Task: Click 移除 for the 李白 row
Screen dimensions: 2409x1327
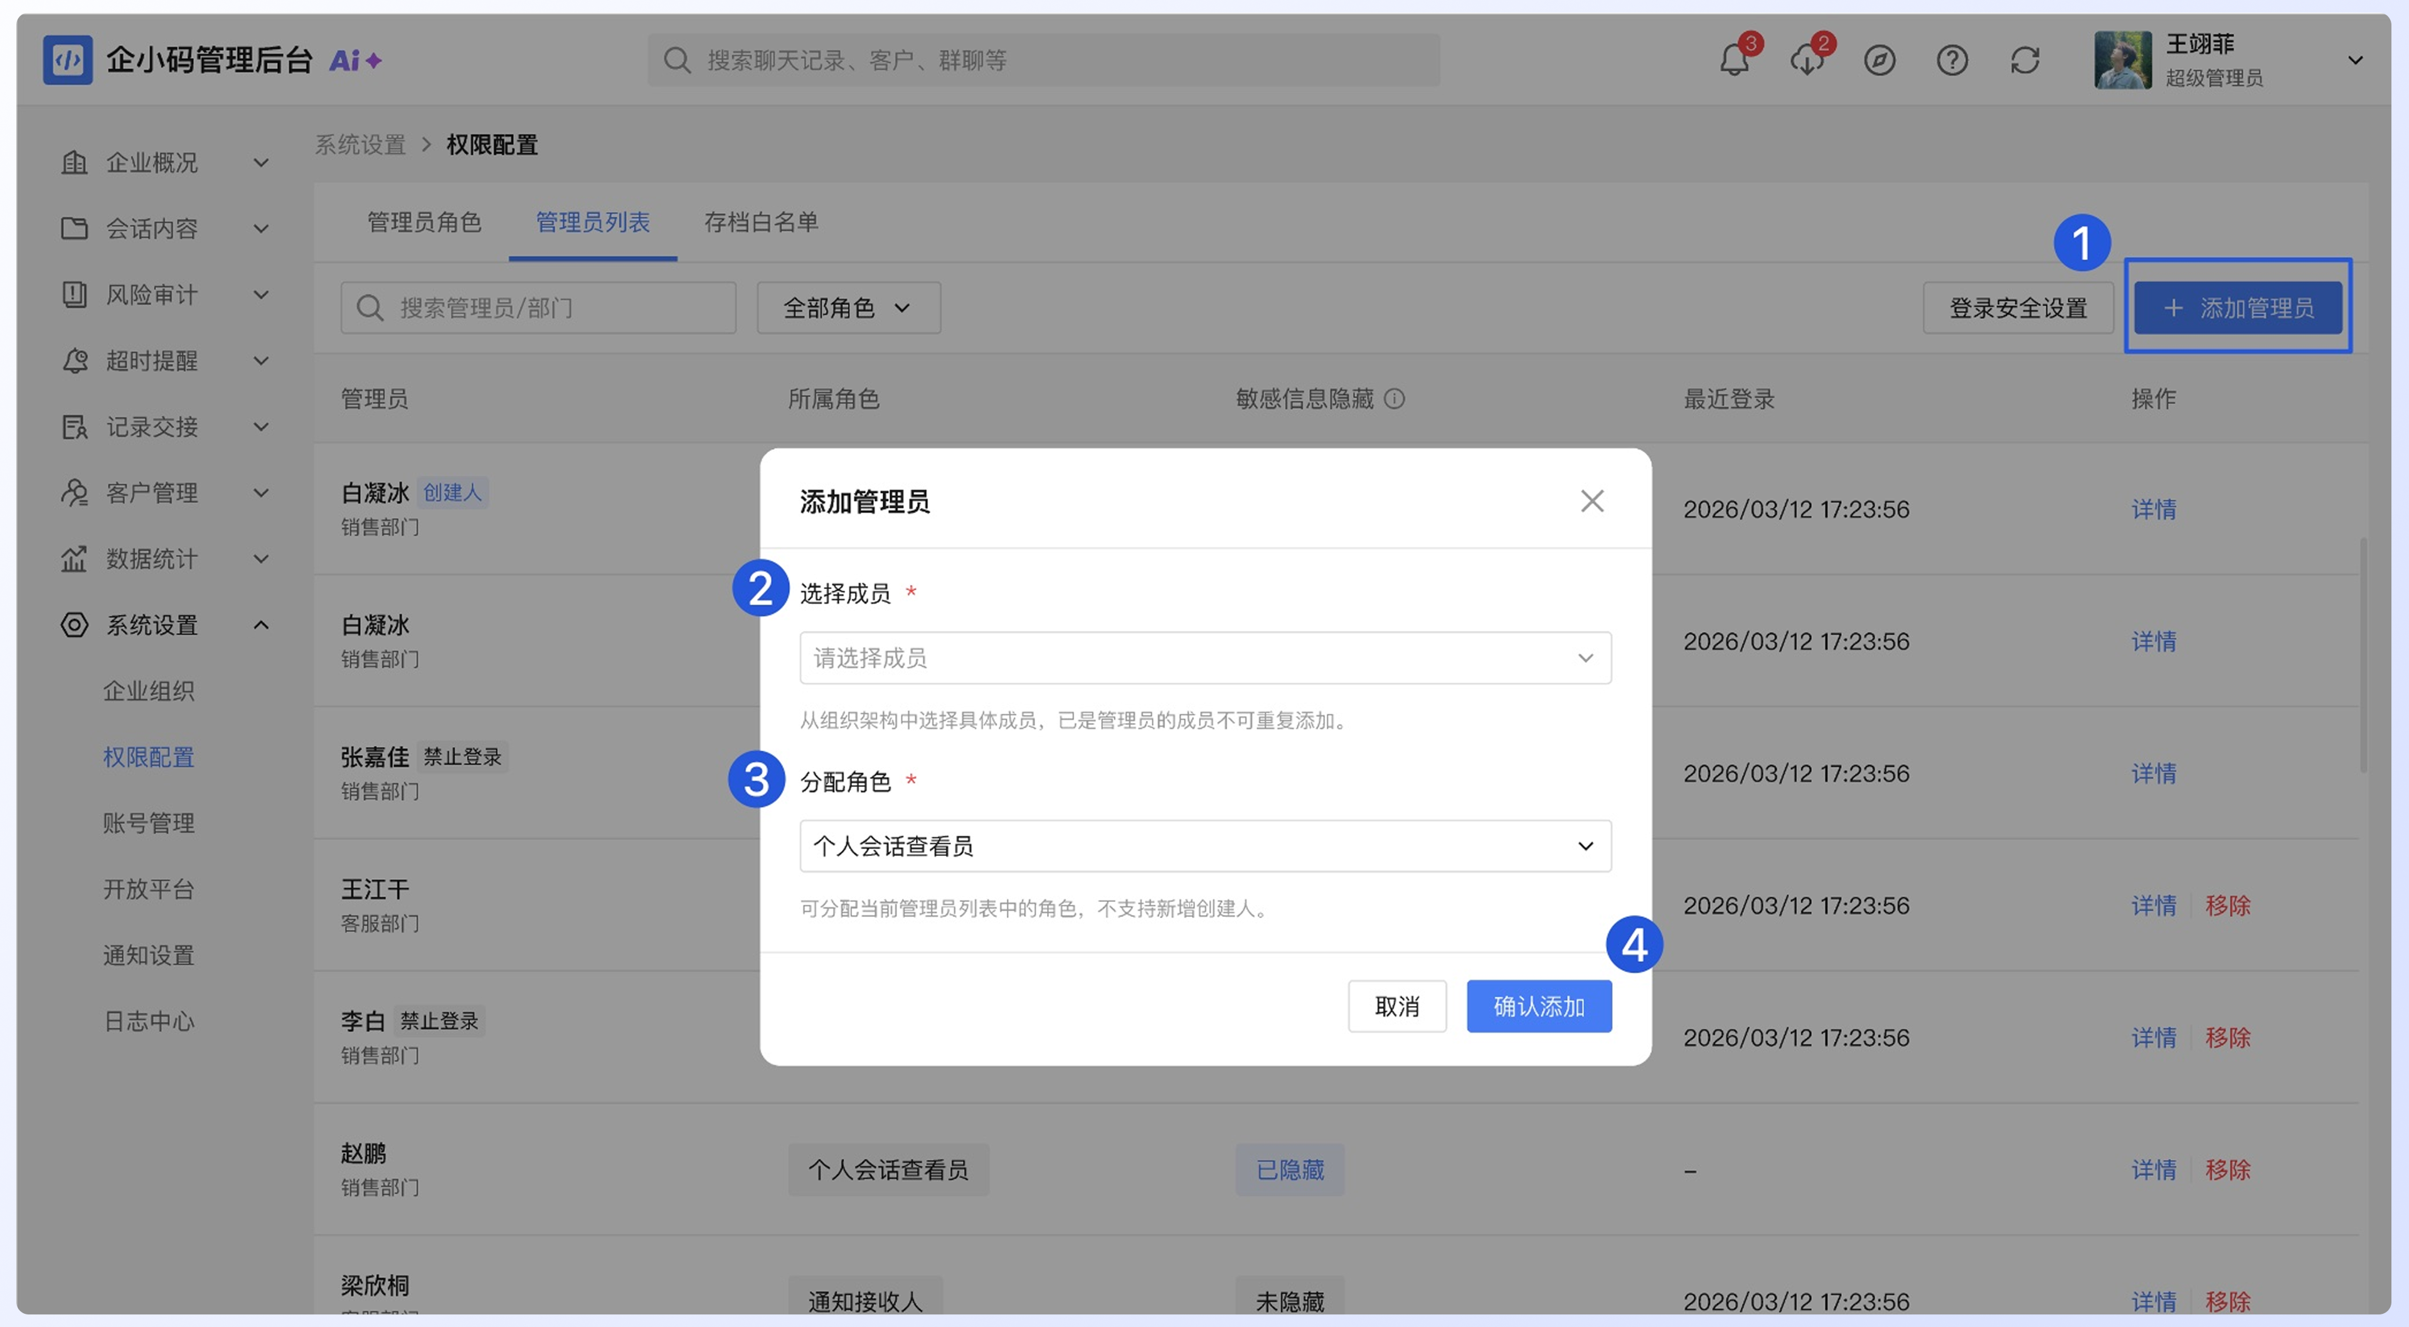Action: coord(2228,1038)
